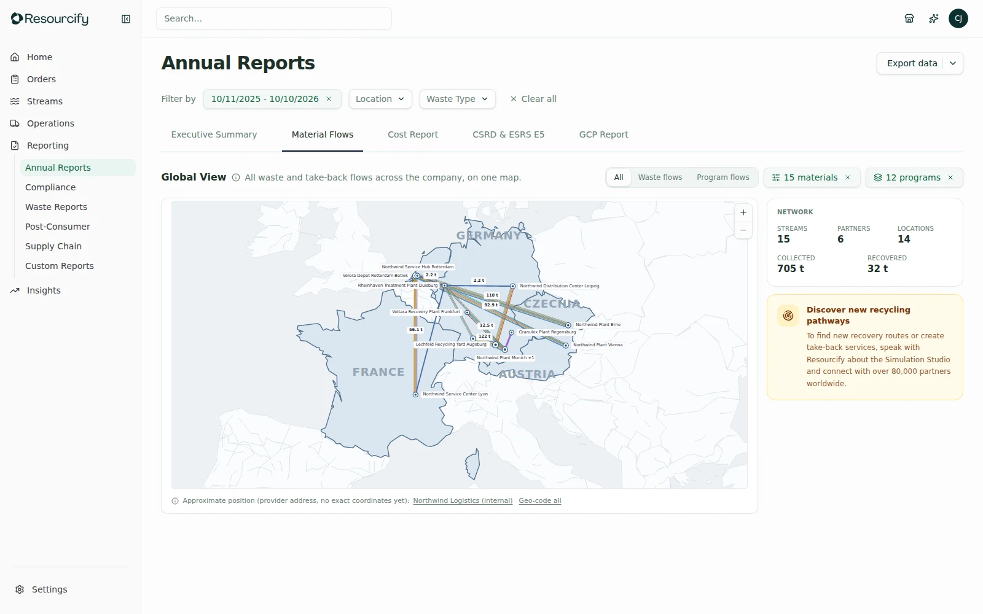Click into the Search field

pyautogui.click(x=274, y=18)
